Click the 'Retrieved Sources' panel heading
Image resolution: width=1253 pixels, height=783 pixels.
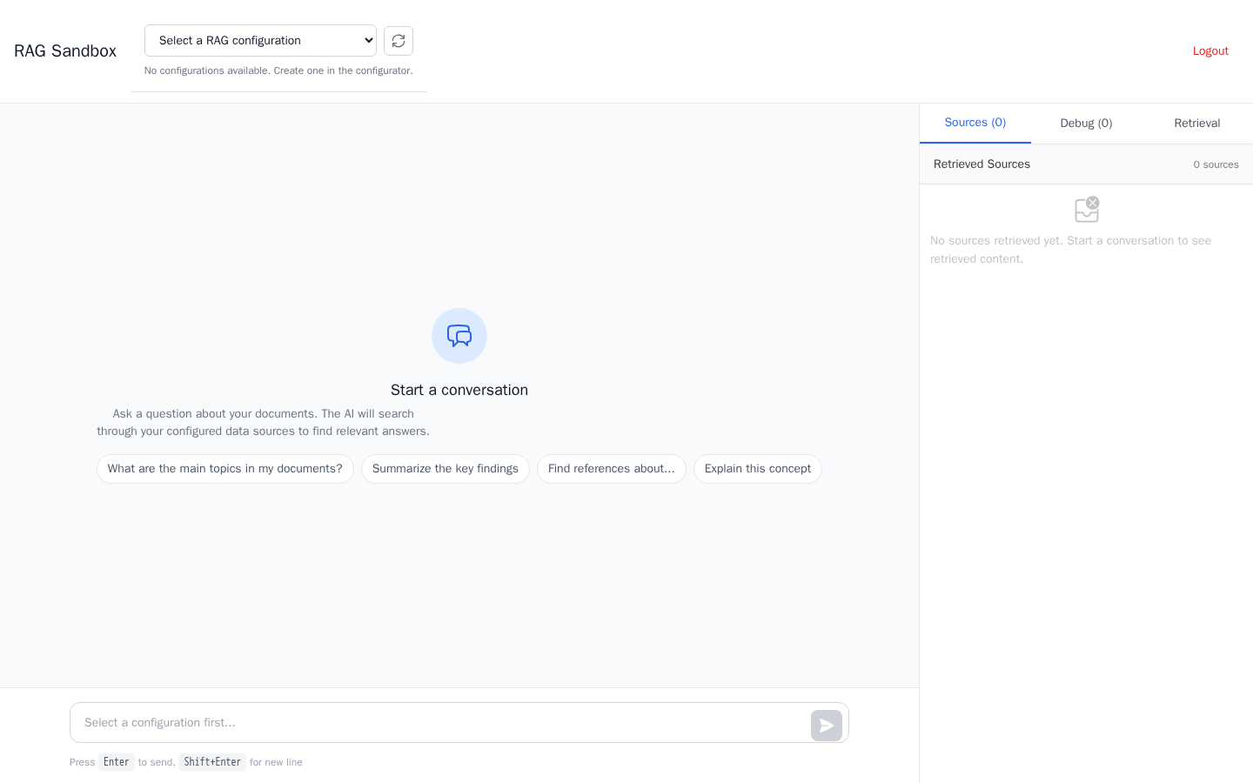982,164
